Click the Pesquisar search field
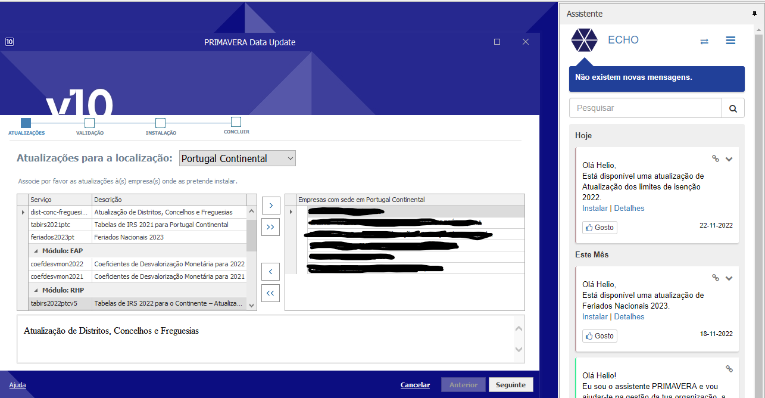This screenshot has height=398, width=765. click(645, 108)
